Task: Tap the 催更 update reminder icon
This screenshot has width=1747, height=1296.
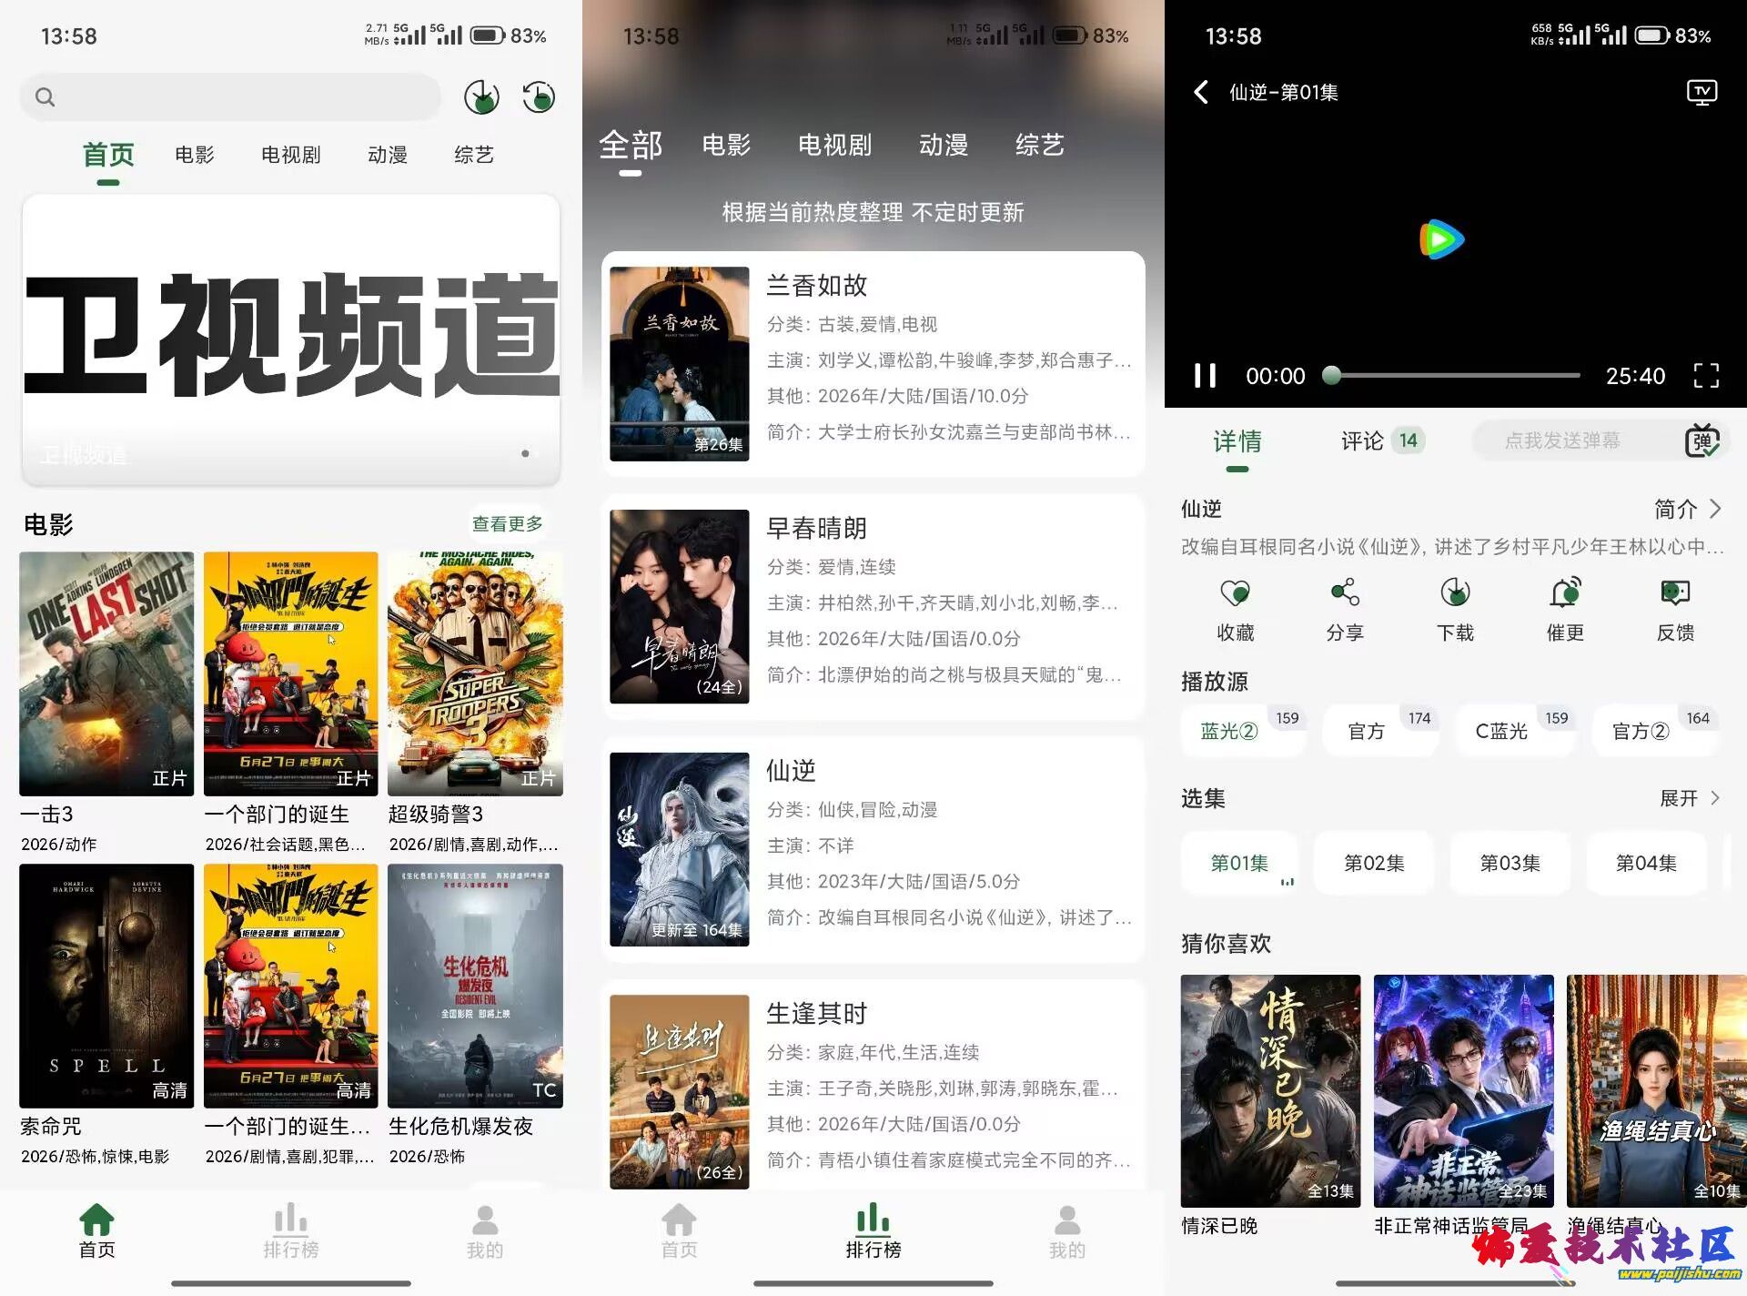Action: (x=1565, y=609)
